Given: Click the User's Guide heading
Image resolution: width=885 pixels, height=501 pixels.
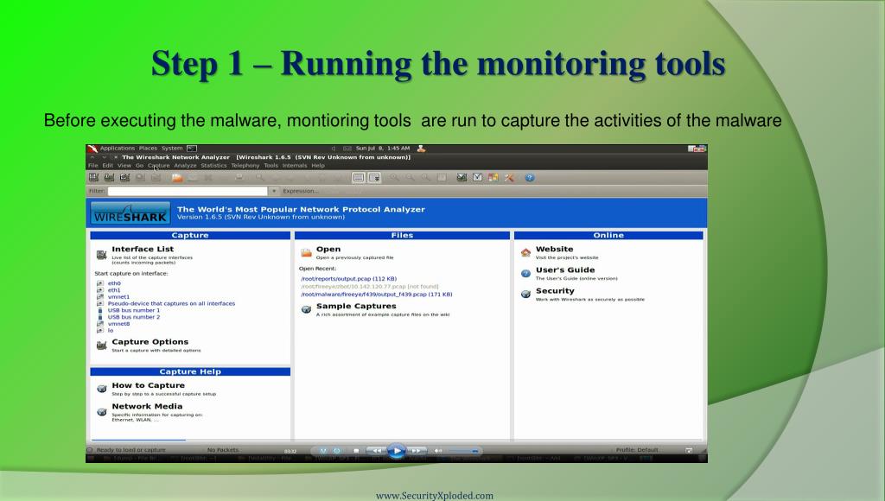Looking at the screenshot, I should pos(565,270).
